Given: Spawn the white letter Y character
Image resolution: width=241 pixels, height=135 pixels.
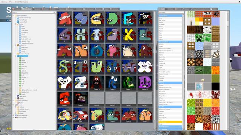Looking at the screenshot, I should tap(64, 83).
